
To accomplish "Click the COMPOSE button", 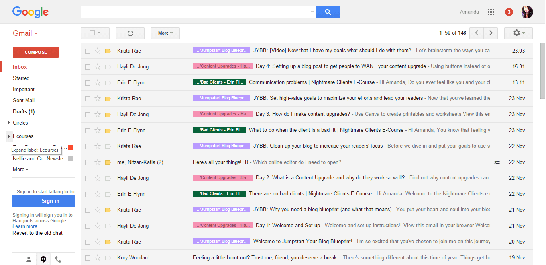I will point(35,52).
